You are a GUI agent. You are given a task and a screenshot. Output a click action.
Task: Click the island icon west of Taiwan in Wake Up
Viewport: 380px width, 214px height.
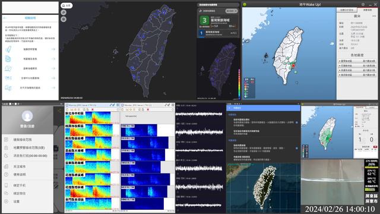pos(266,55)
